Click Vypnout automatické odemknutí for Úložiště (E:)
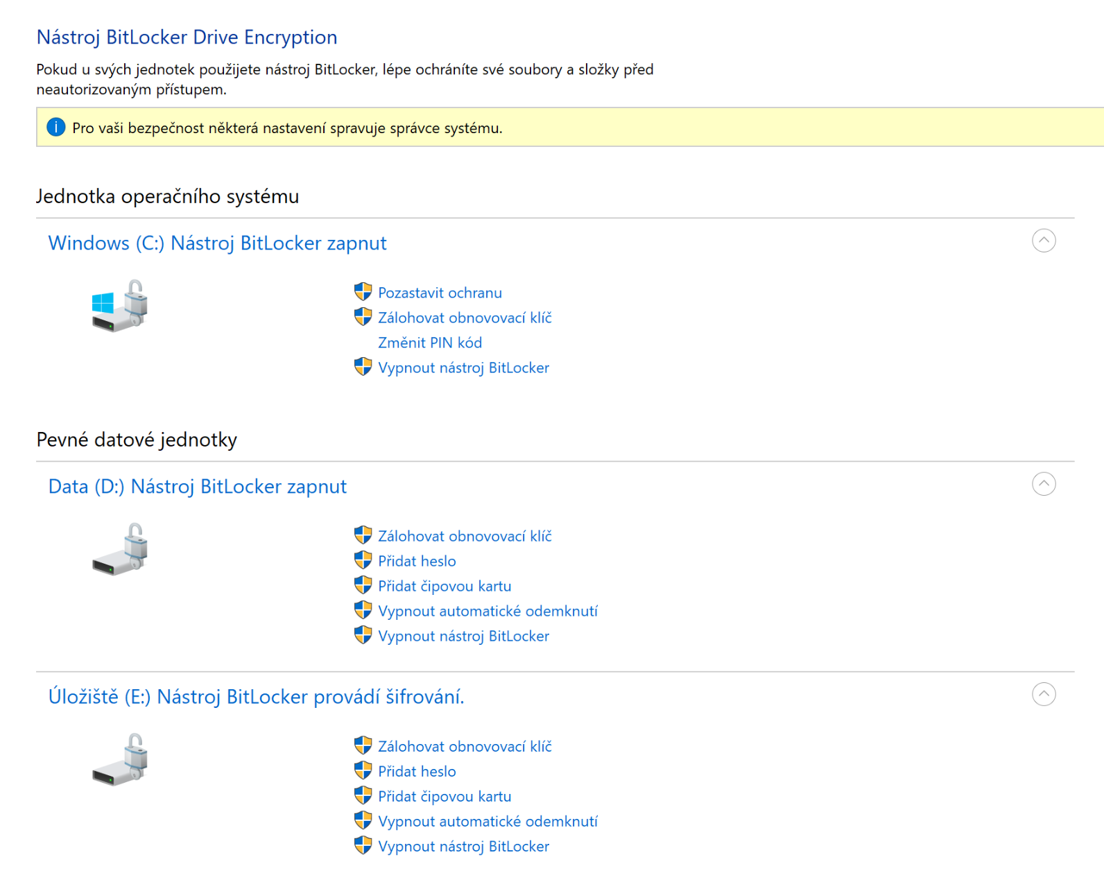The width and height of the screenshot is (1104, 891). (487, 821)
